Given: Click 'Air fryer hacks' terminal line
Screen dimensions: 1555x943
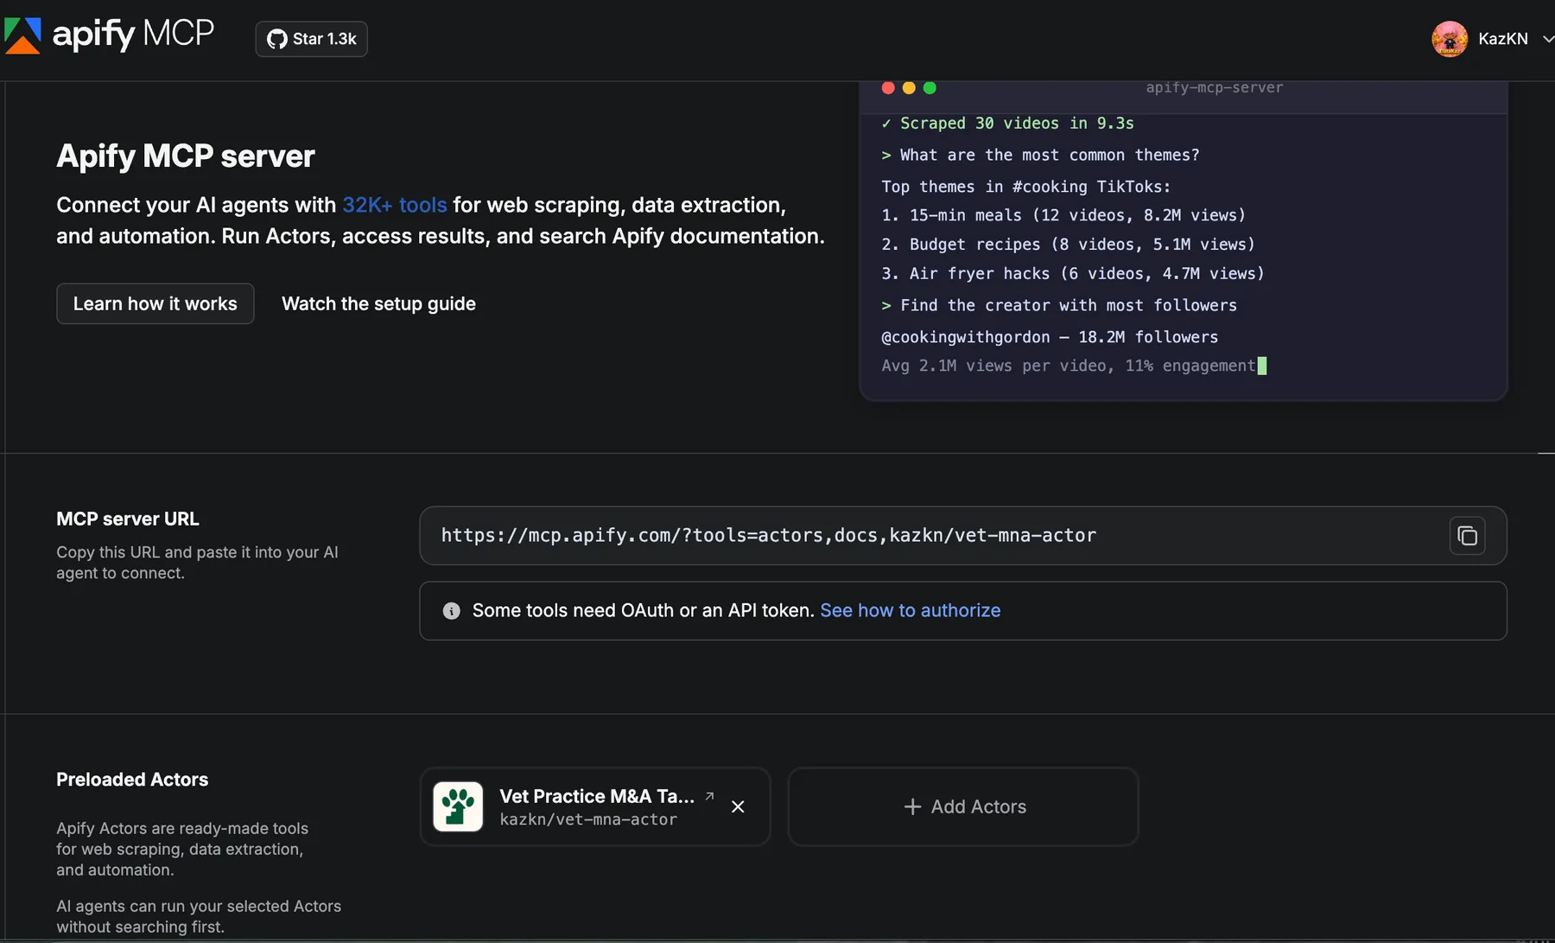Looking at the screenshot, I should click(x=1073, y=274).
